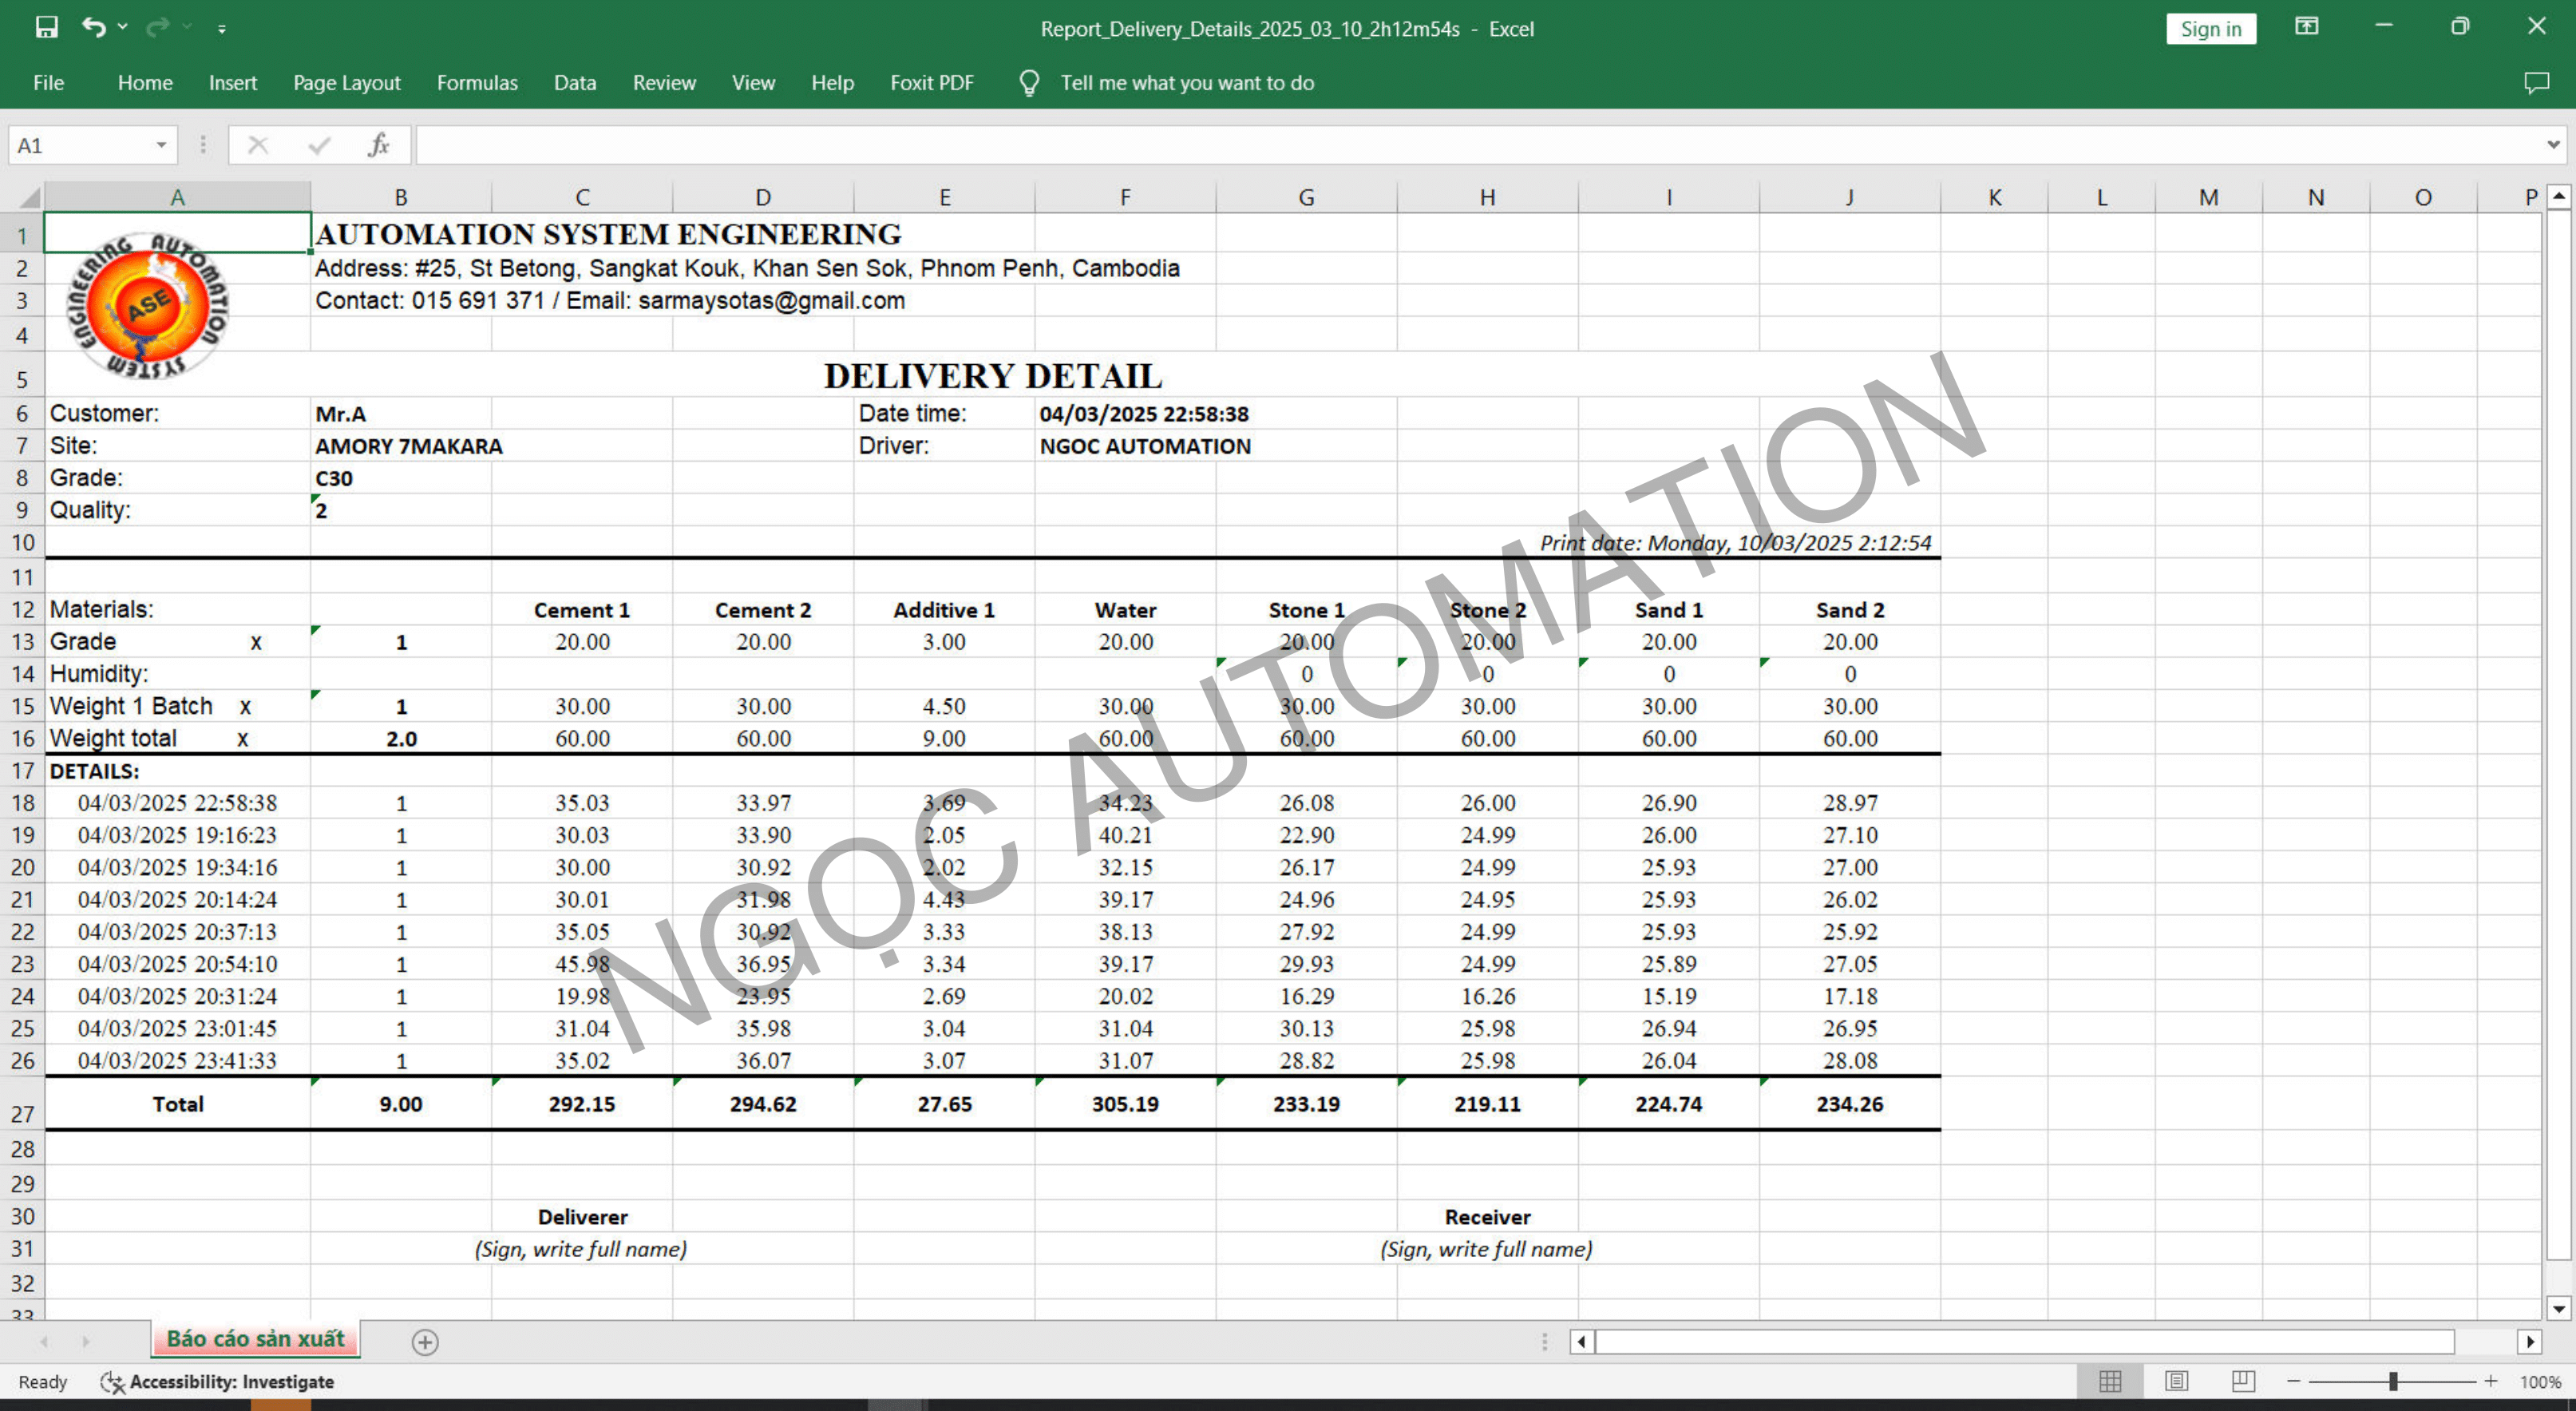The image size is (2576, 1411).
Task: Open the Help tab
Action: coord(832,83)
